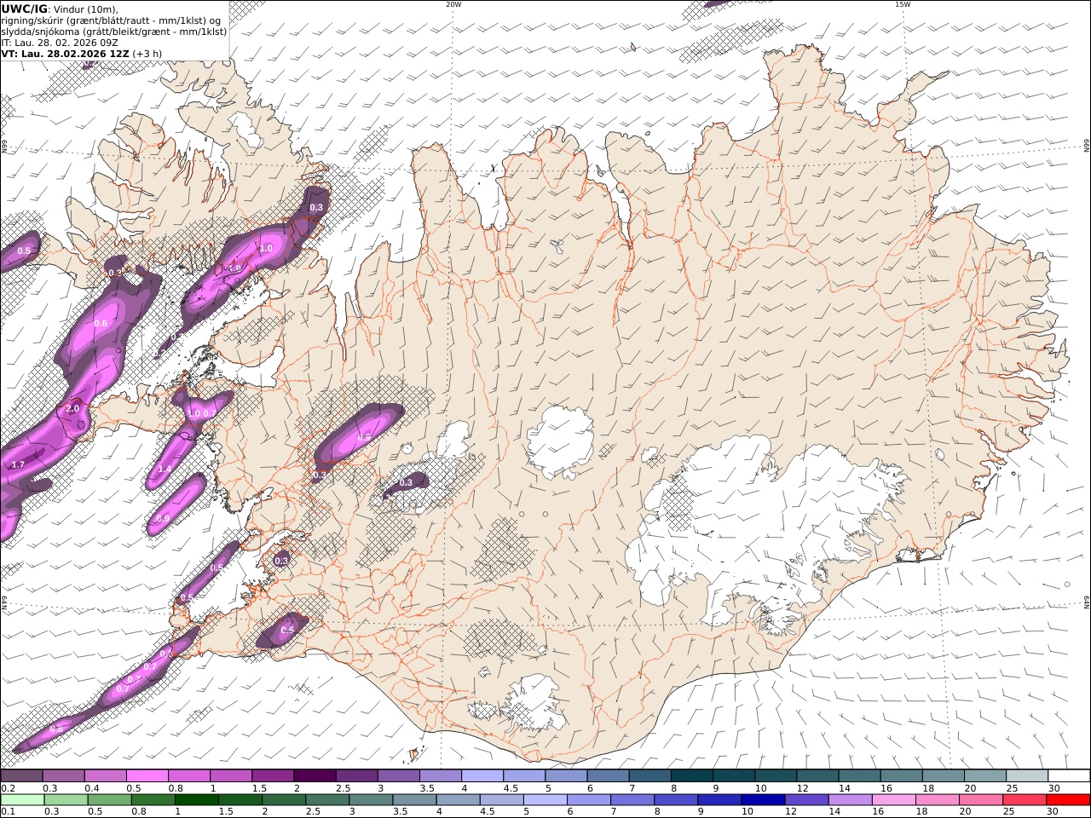Click the 'UWC/IG: Vindur (10m)' title text

[x=60, y=9]
